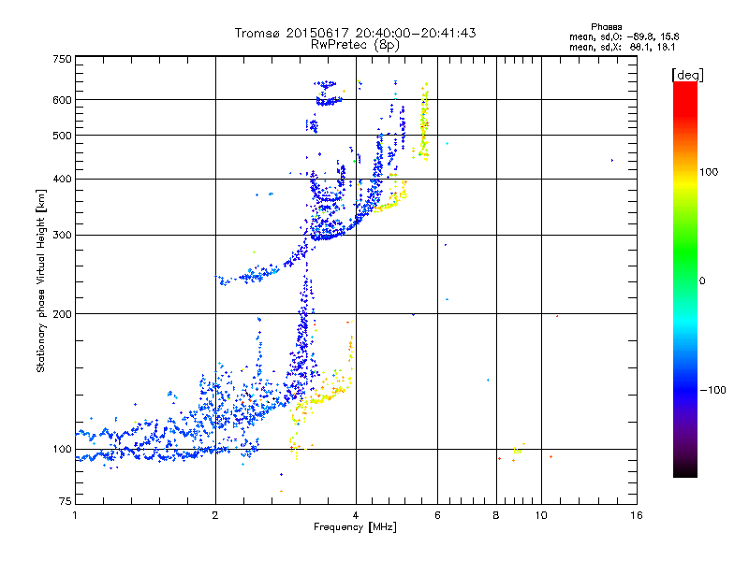Viewport: 749px width, 561px height.
Task: Click the x-axis tick label '2'
Action: pyautogui.click(x=215, y=515)
